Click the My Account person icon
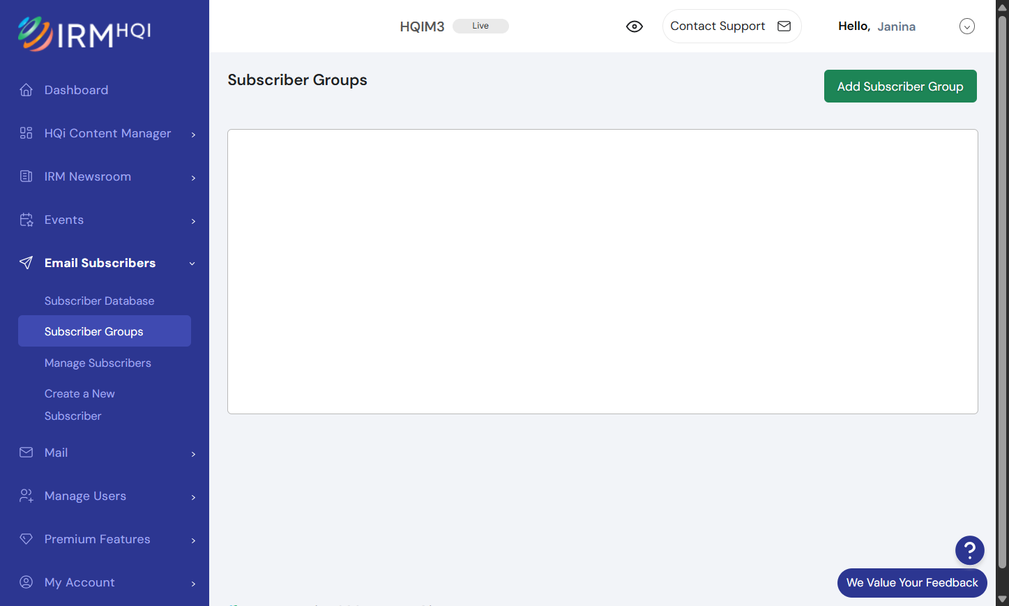This screenshot has width=1009, height=606. (x=26, y=582)
